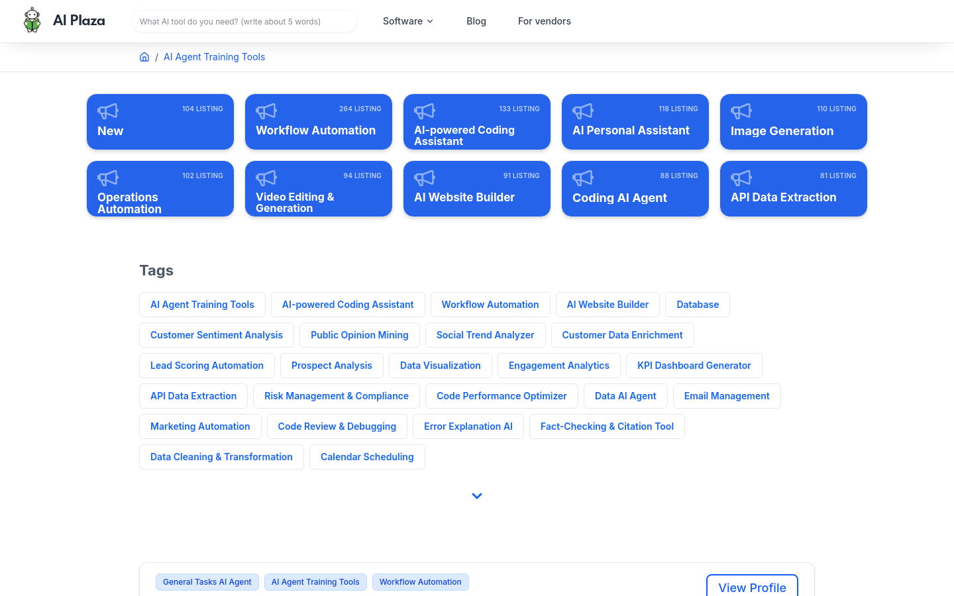
Task: Click megaphone icon on AI Personal Assistant card
Action: click(x=583, y=111)
